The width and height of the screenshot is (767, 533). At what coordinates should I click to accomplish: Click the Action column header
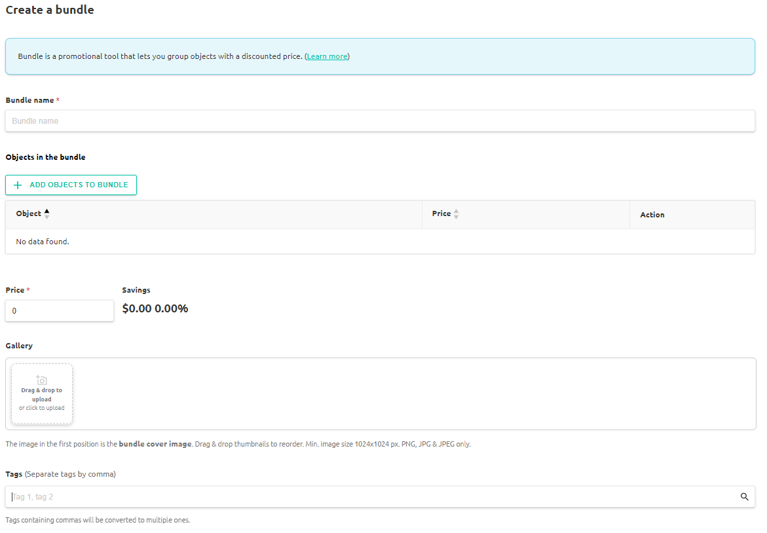pos(652,215)
